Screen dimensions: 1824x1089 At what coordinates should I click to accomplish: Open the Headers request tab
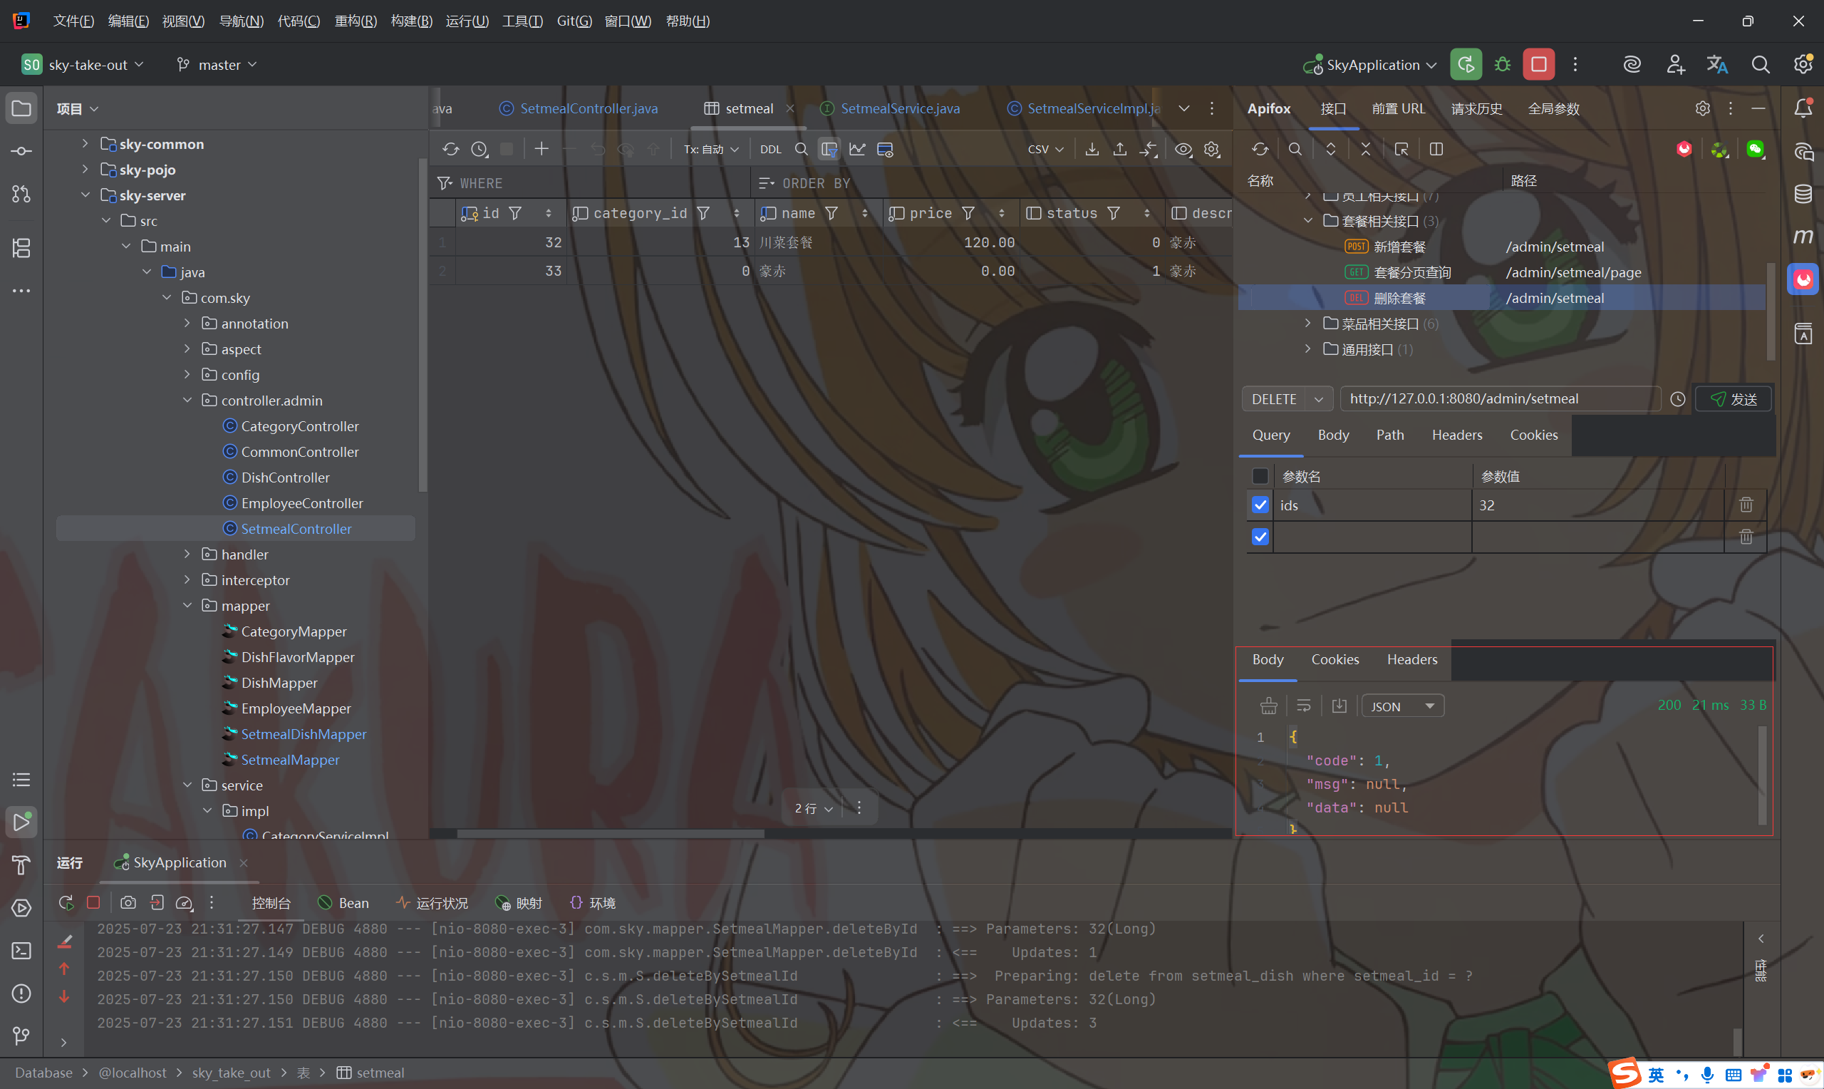pos(1456,435)
